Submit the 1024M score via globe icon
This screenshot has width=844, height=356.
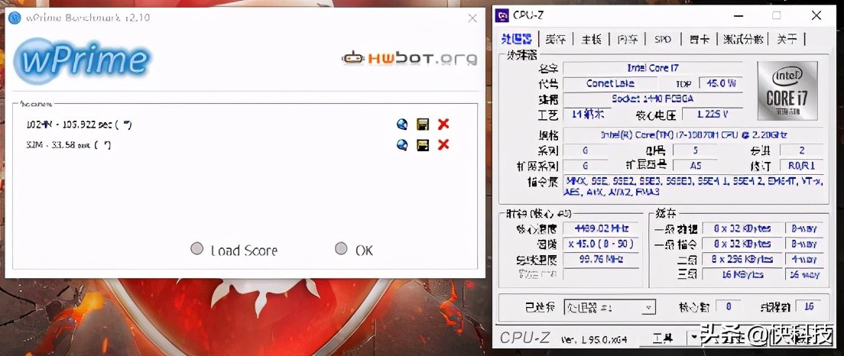coord(401,125)
